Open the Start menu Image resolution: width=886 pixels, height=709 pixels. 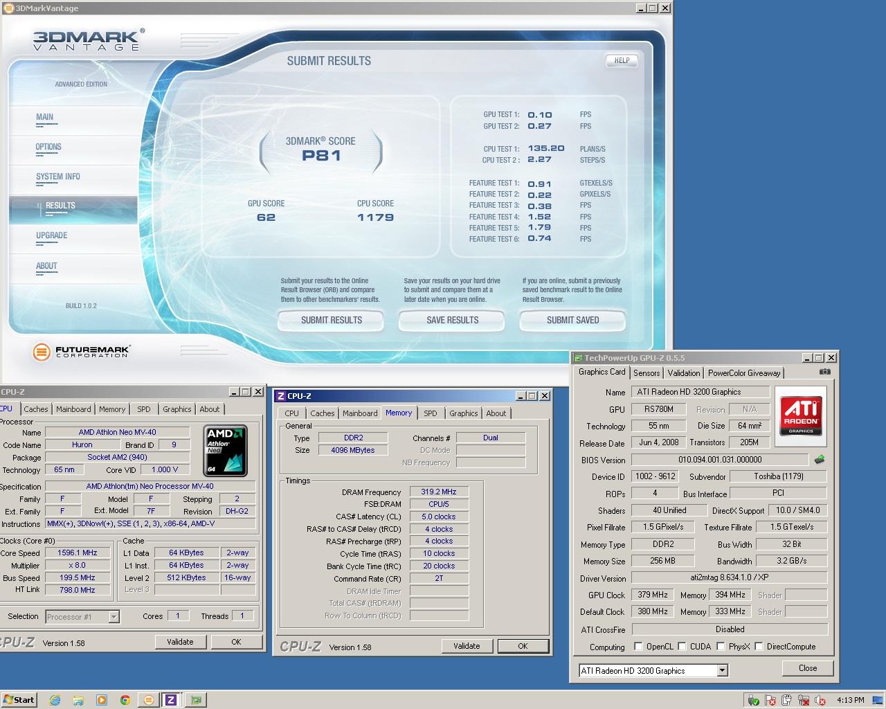coord(19,699)
